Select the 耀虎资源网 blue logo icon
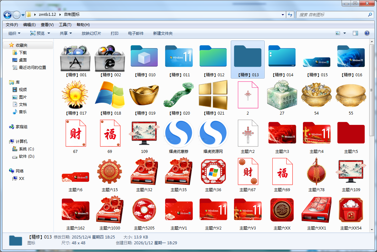This screenshot has height=252, width=377. click(213, 133)
